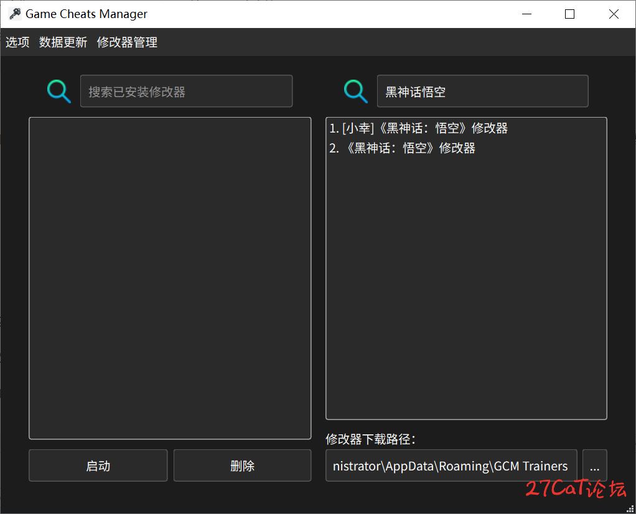Select result 2. 《黑神话：悟空》修改器

466,148
